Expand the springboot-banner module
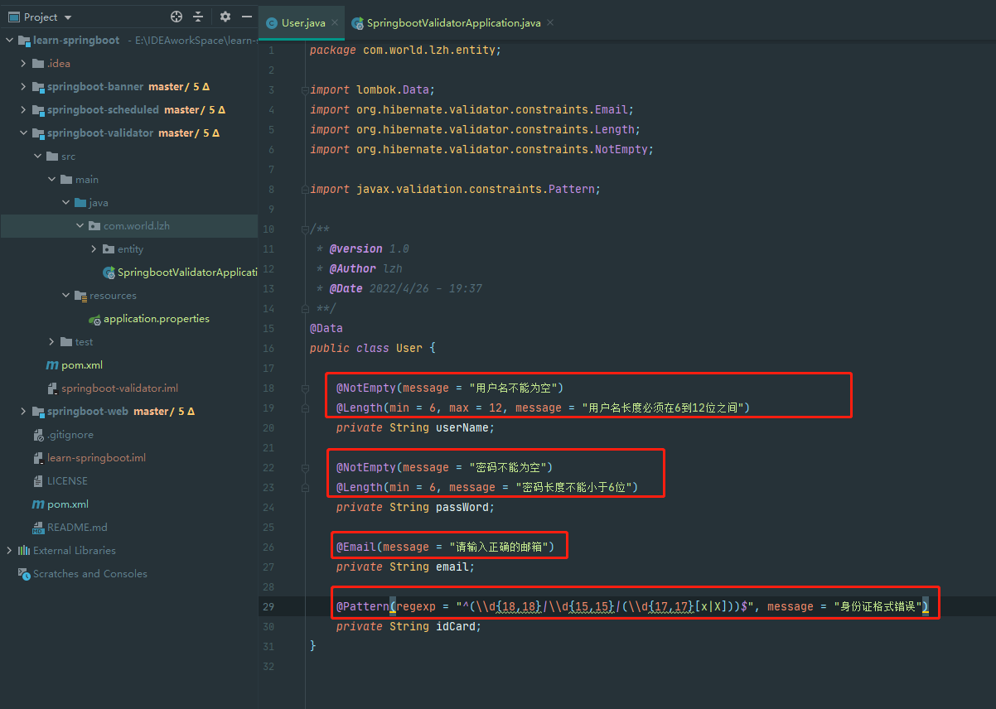The height and width of the screenshot is (709, 996). point(24,87)
